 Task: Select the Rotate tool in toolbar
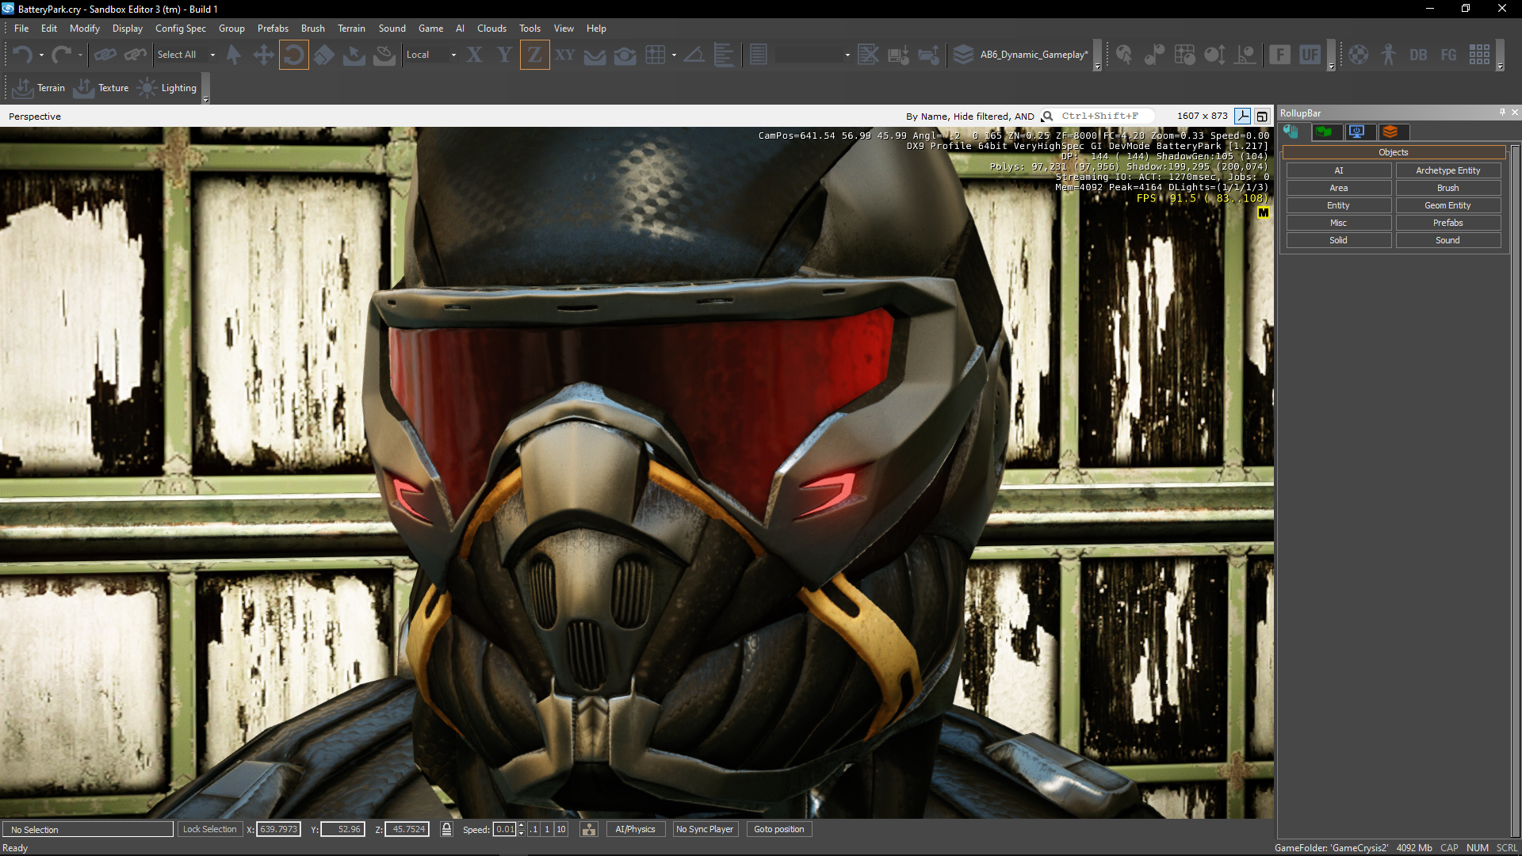[x=293, y=55]
